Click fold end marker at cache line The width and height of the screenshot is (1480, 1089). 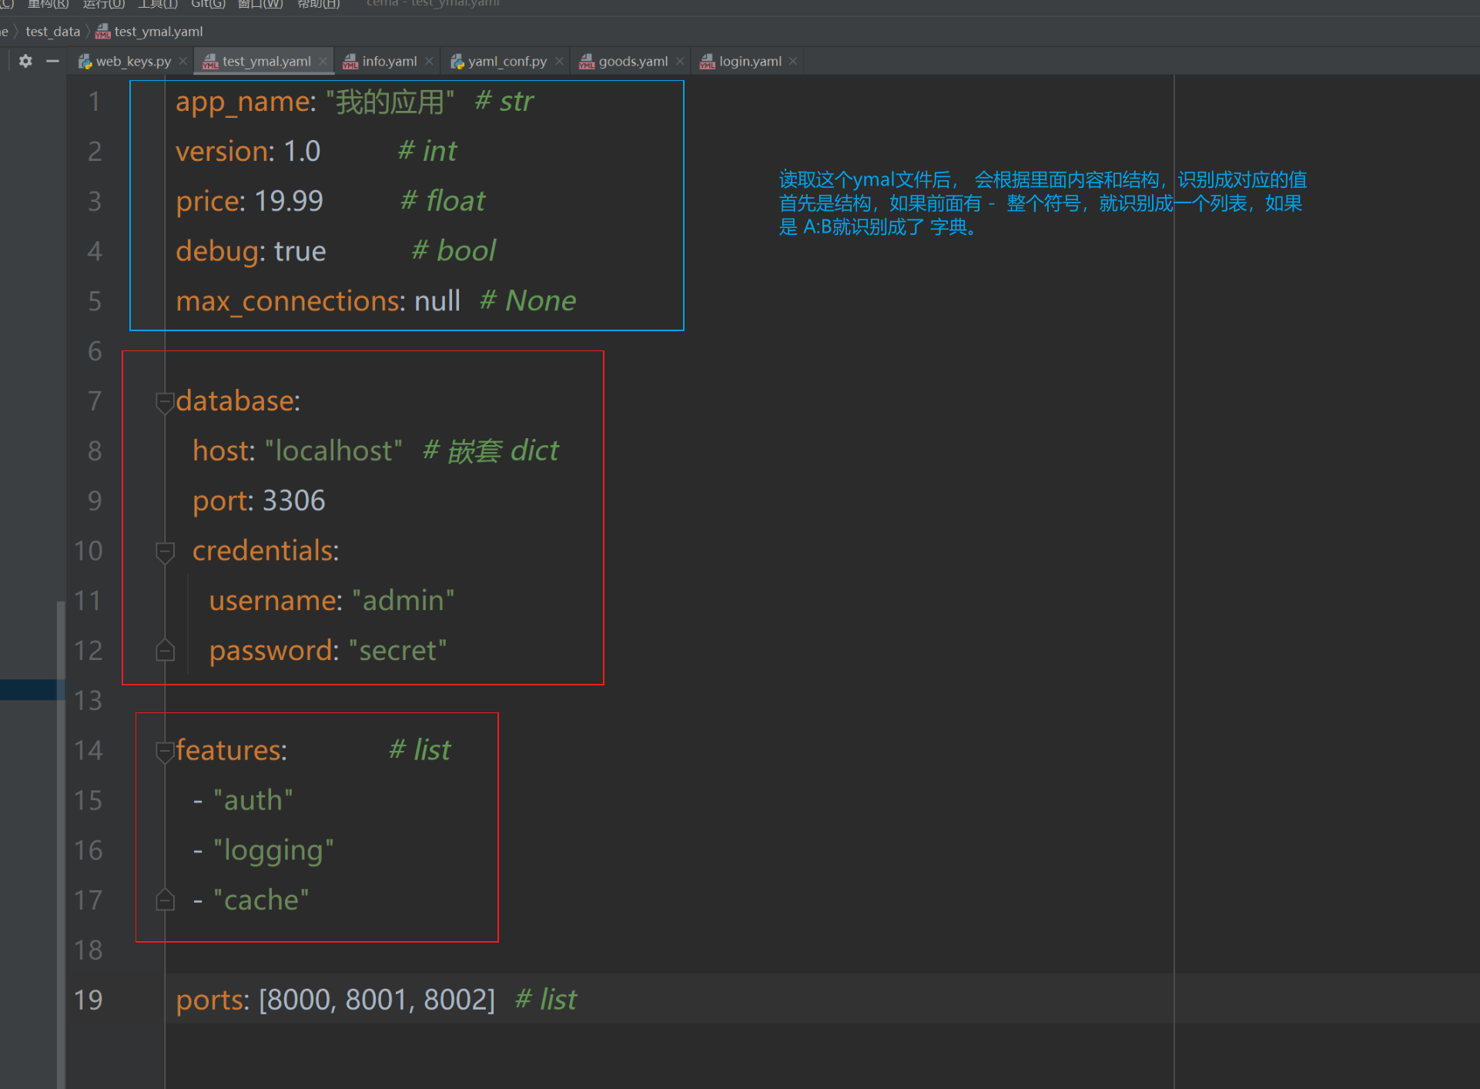165,900
